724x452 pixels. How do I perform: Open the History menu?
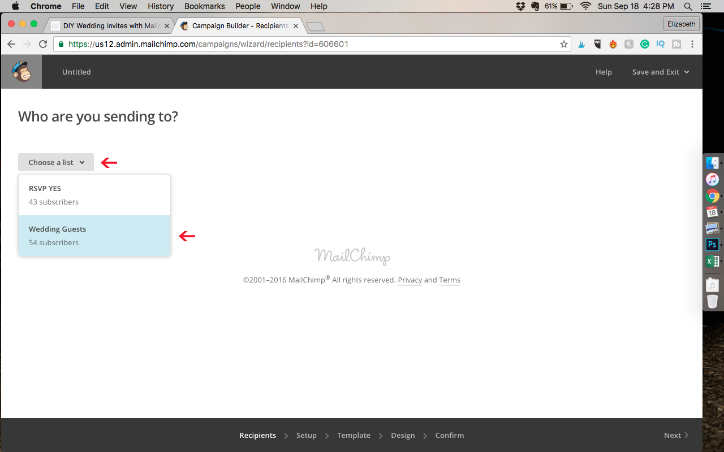[161, 6]
